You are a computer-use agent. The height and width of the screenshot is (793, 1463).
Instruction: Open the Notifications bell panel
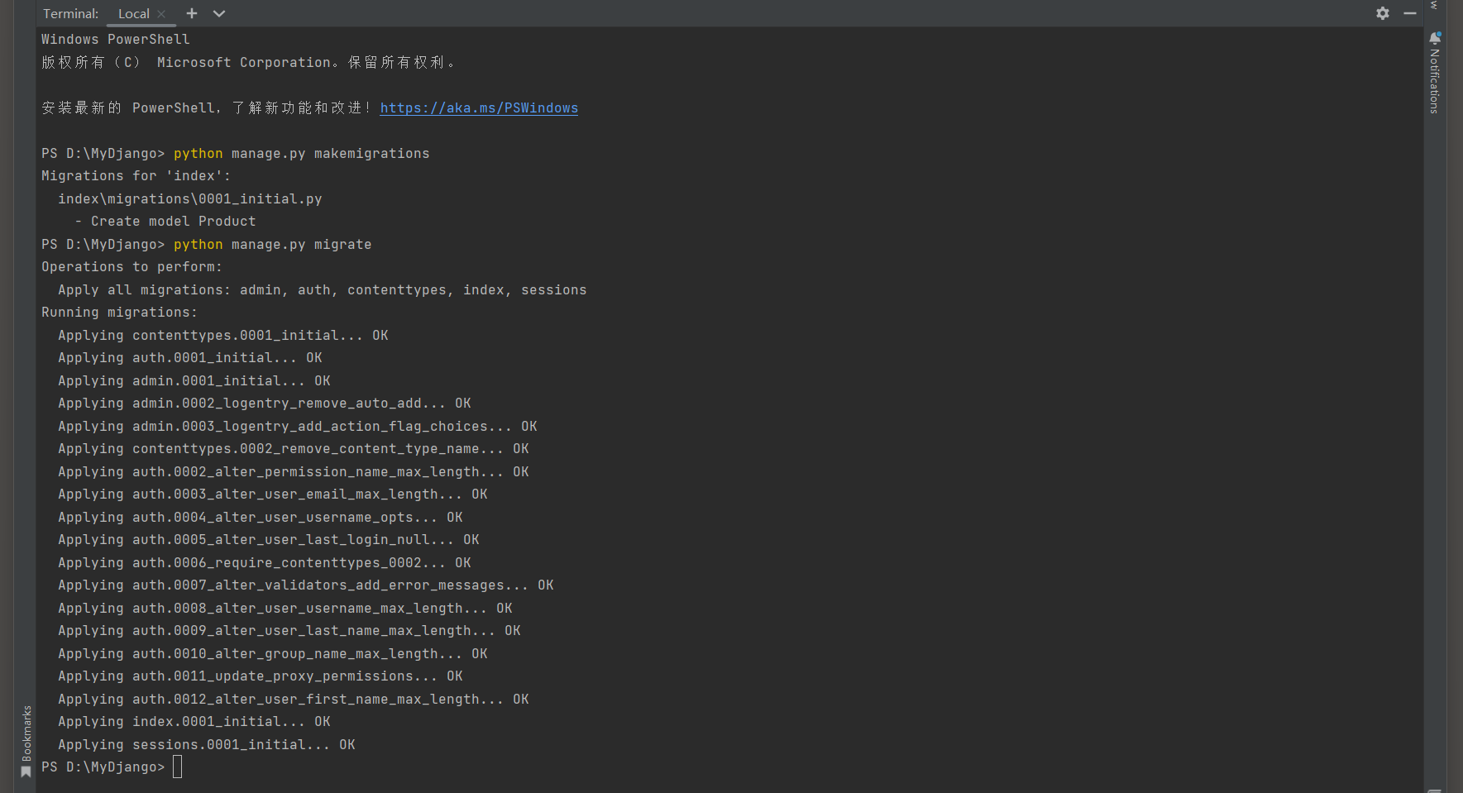tap(1435, 73)
